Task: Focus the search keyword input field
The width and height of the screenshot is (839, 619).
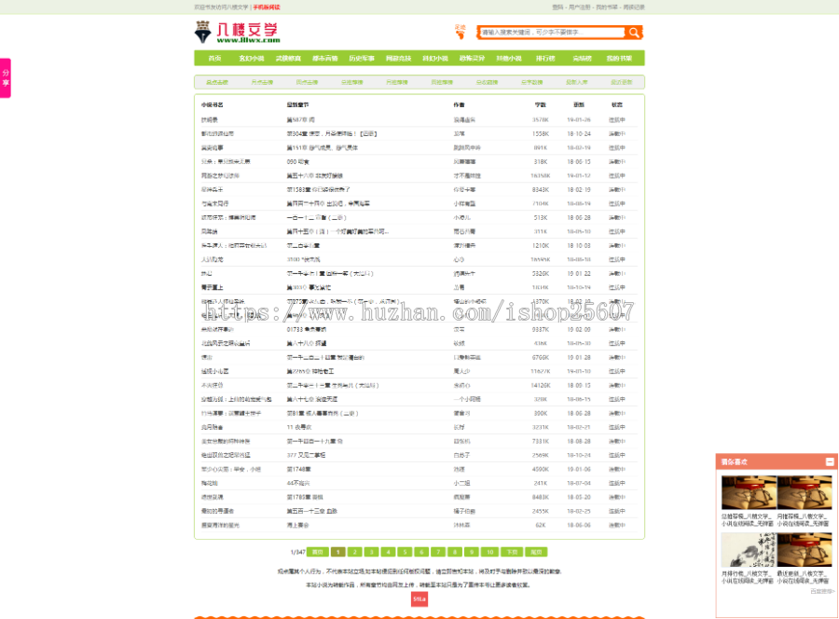Action: pos(552,33)
